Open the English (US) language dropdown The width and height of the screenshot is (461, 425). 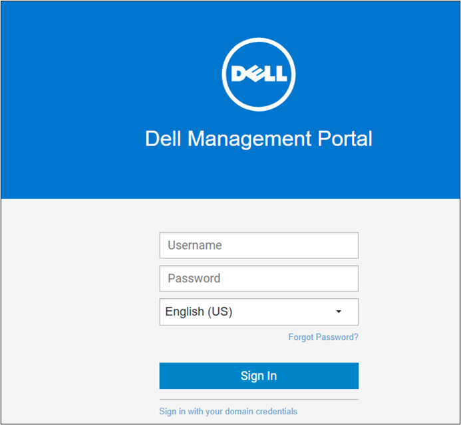coord(259,311)
